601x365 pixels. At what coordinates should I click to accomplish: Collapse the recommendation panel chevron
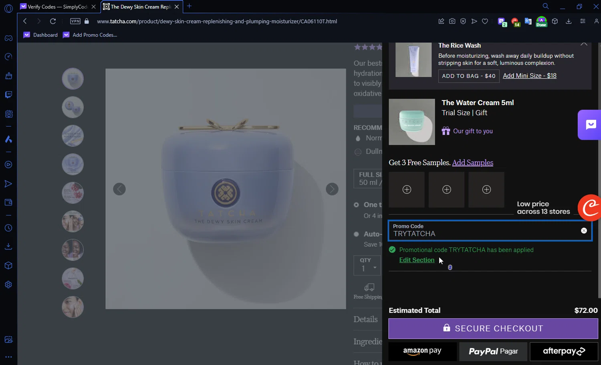pyautogui.click(x=584, y=44)
